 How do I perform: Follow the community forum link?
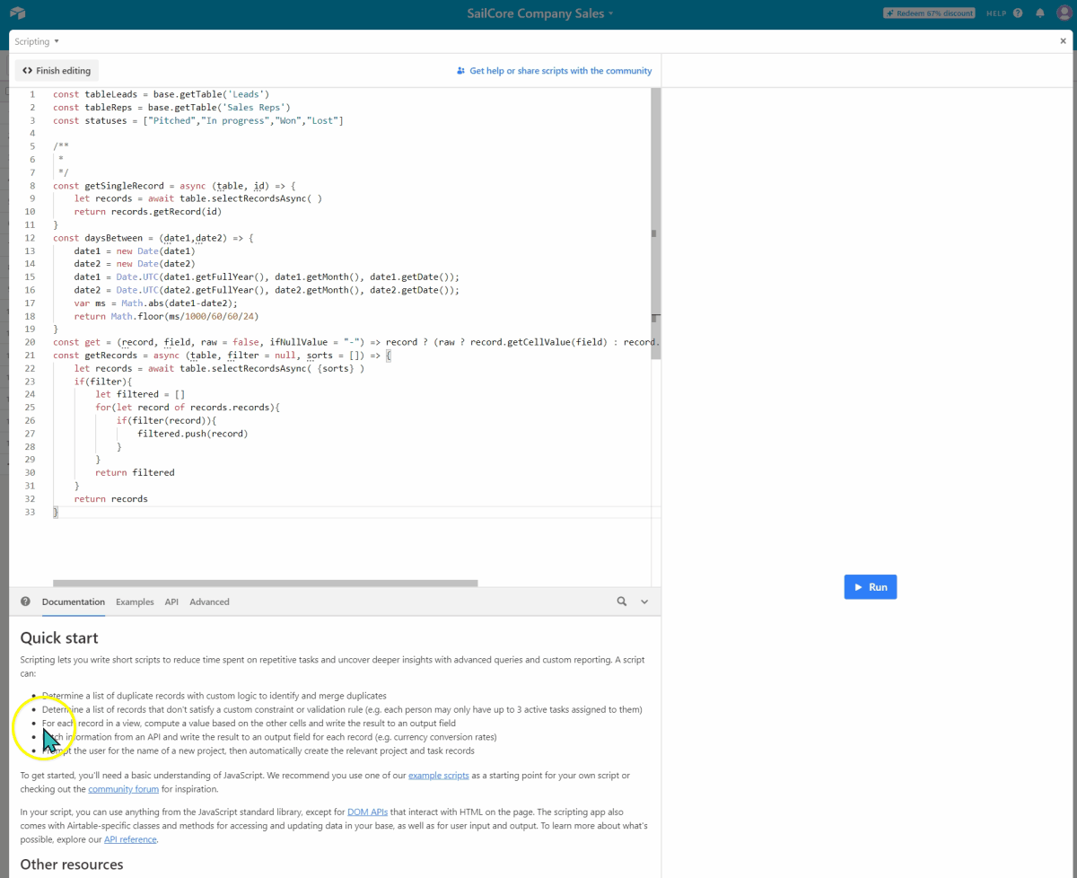click(123, 789)
